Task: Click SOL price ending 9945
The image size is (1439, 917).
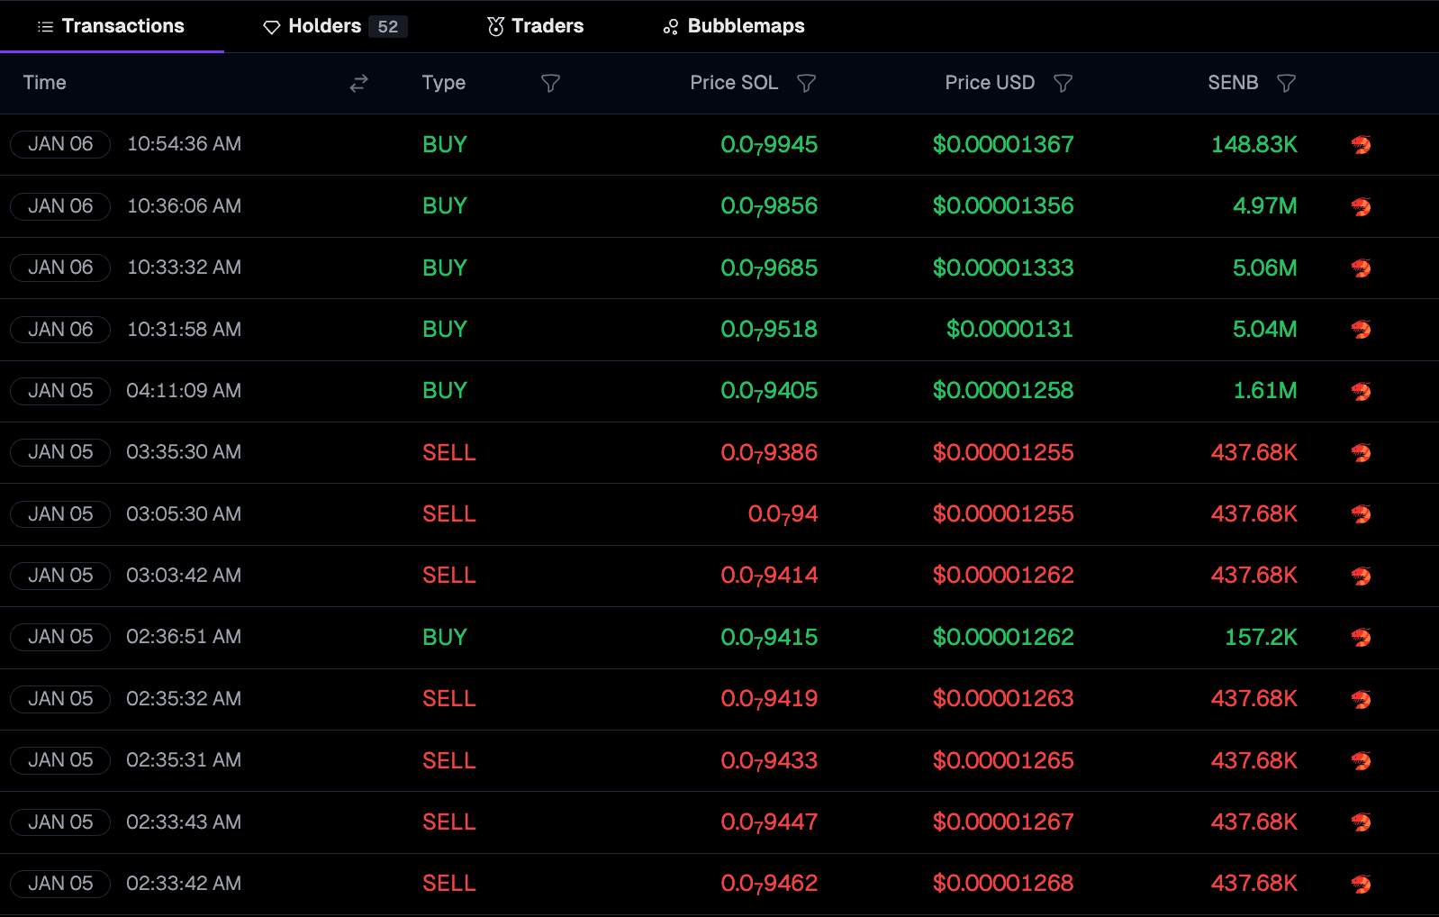Action: click(x=769, y=145)
